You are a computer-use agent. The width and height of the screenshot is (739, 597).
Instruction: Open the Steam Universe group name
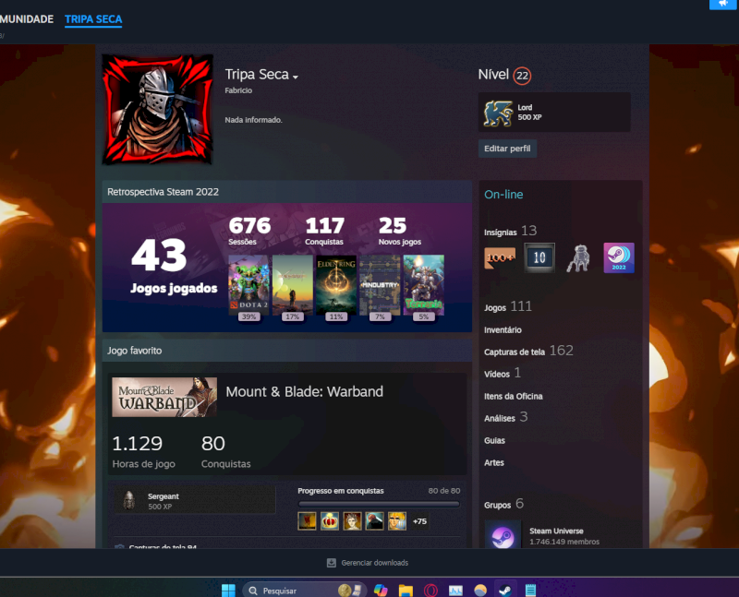pyautogui.click(x=556, y=531)
